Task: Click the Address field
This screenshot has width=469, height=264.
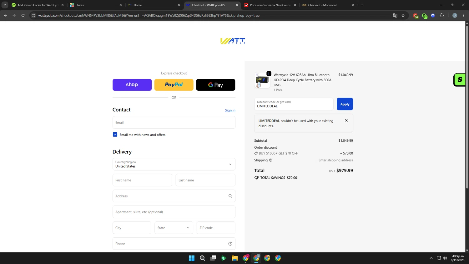Action: [x=174, y=196]
